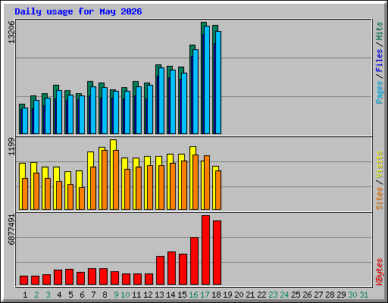Click the light blue hits/files bar for day 1
Screen dimensions: 388x303
click(x=25, y=120)
